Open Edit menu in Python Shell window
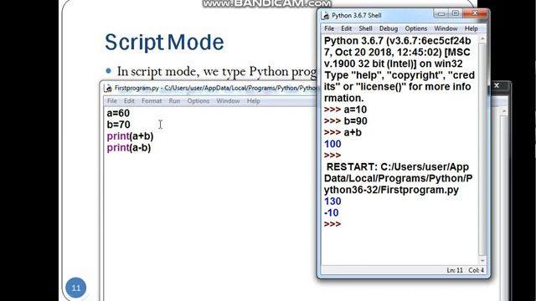This screenshot has height=301, width=536. 346,28
